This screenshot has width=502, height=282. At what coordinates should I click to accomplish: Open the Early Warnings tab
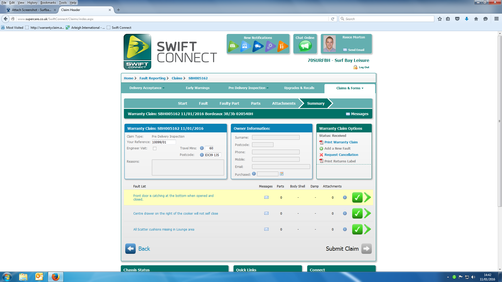(x=197, y=88)
